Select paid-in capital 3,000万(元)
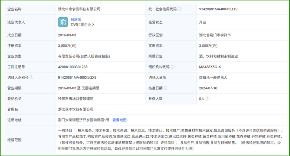The image size is (290, 156). click(x=208, y=46)
